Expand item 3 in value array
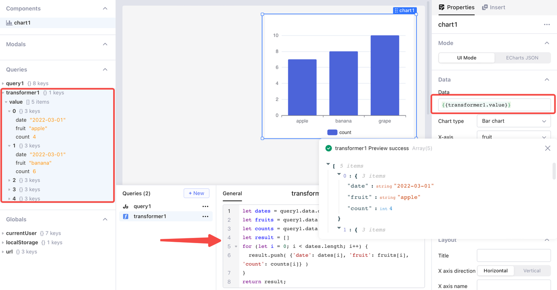This screenshot has width=557, height=290. point(10,190)
